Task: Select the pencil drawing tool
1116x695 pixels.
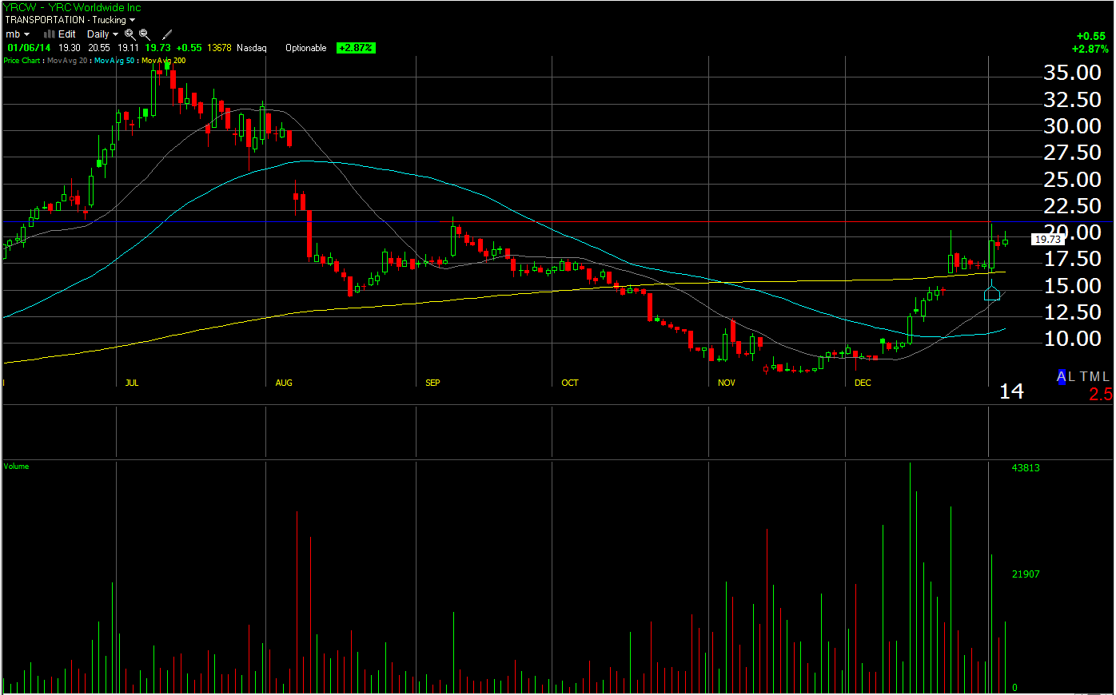Action: (167, 34)
